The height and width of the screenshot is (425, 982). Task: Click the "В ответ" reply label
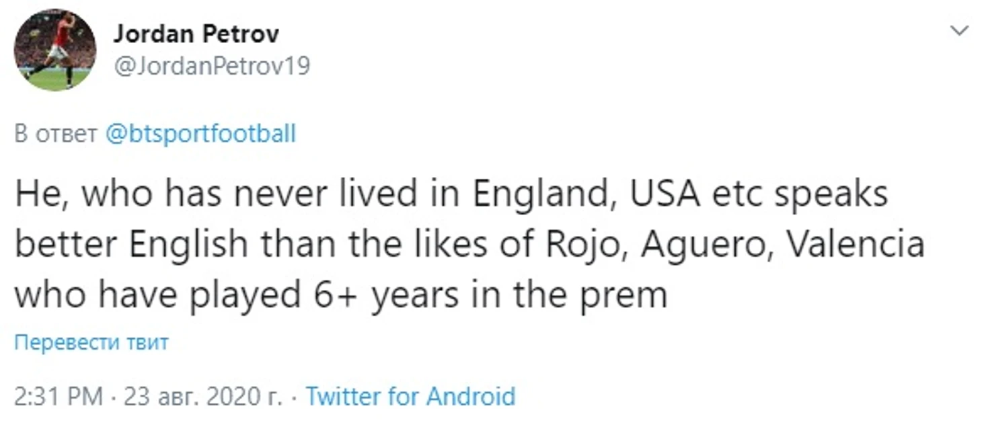[x=56, y=133]
